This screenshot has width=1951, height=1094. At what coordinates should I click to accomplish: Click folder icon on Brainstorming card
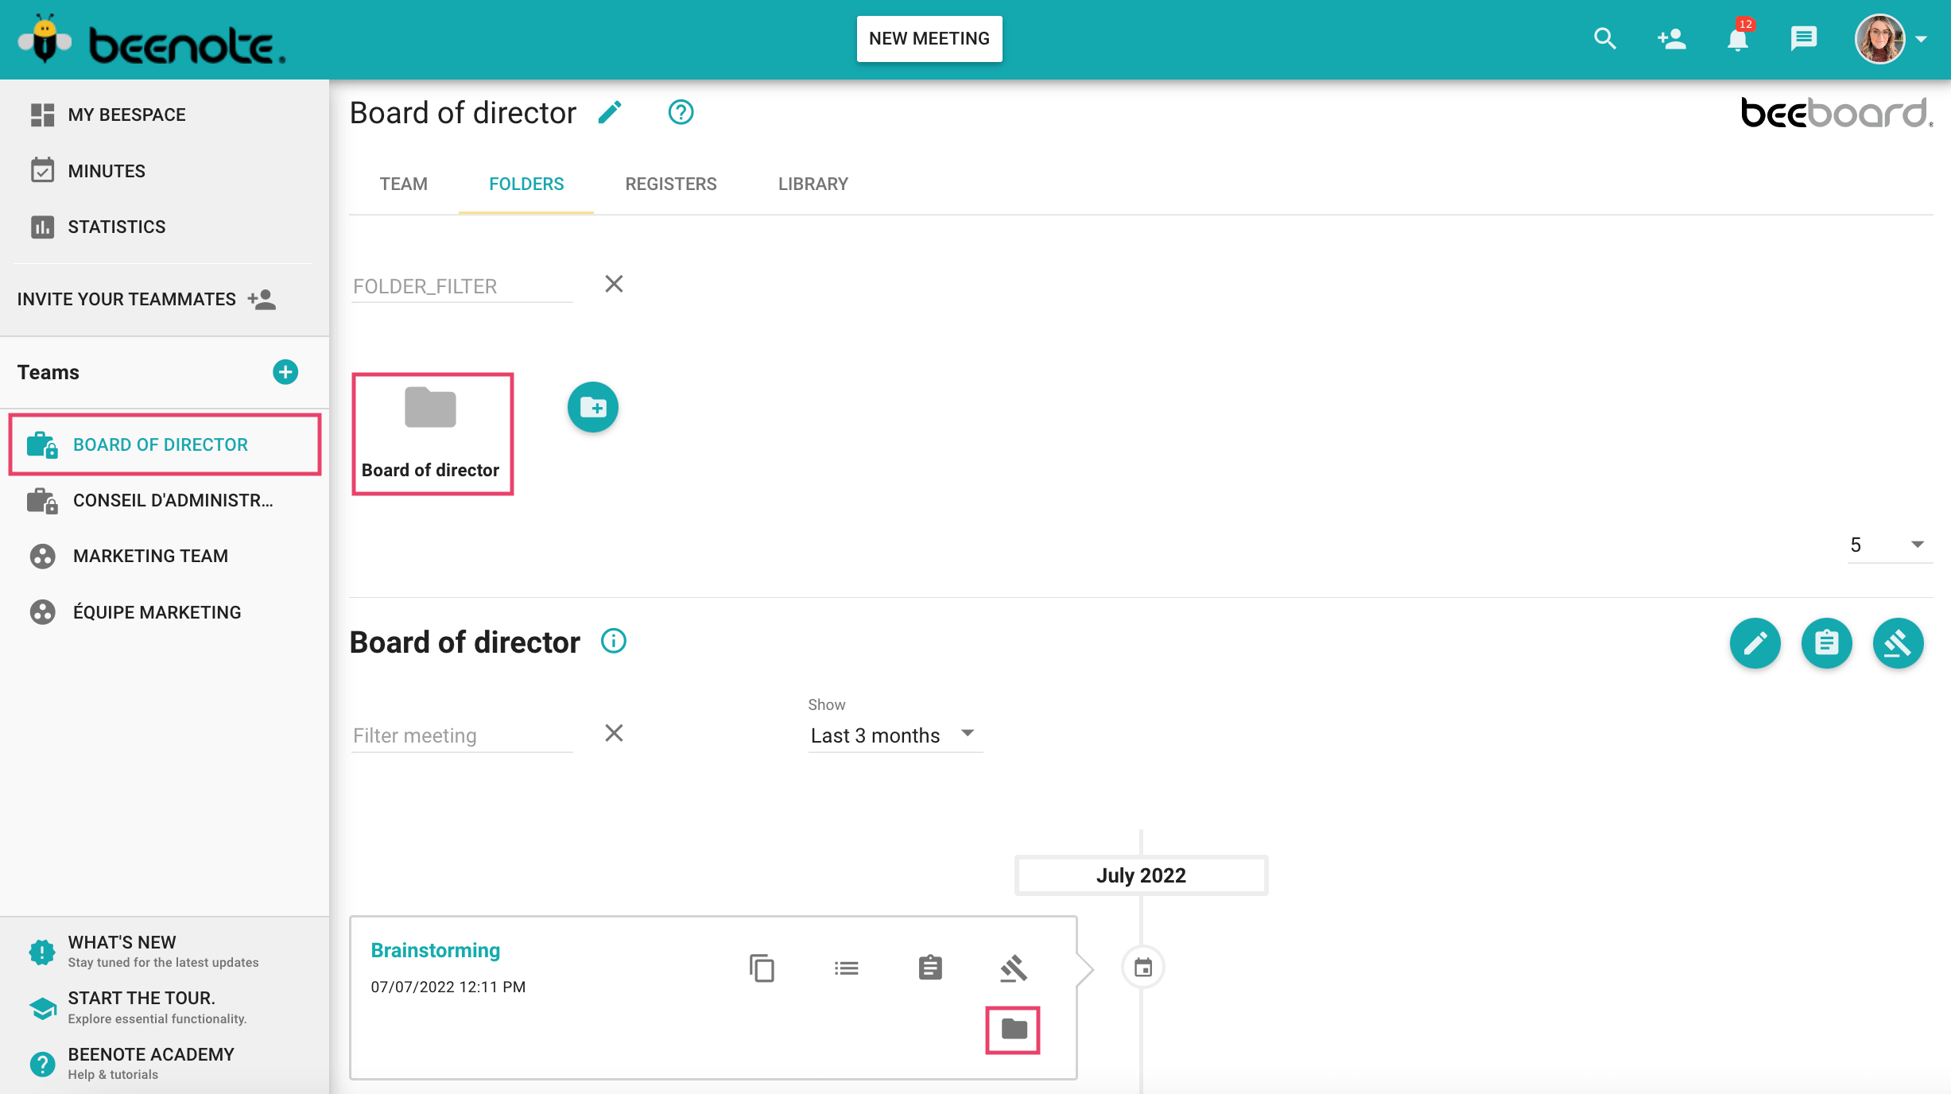[x=1014, y=1030]
